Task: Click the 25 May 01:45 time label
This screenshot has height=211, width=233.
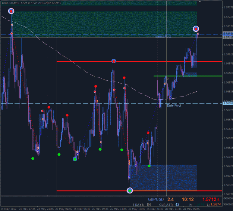Action: tap(64, 209)
